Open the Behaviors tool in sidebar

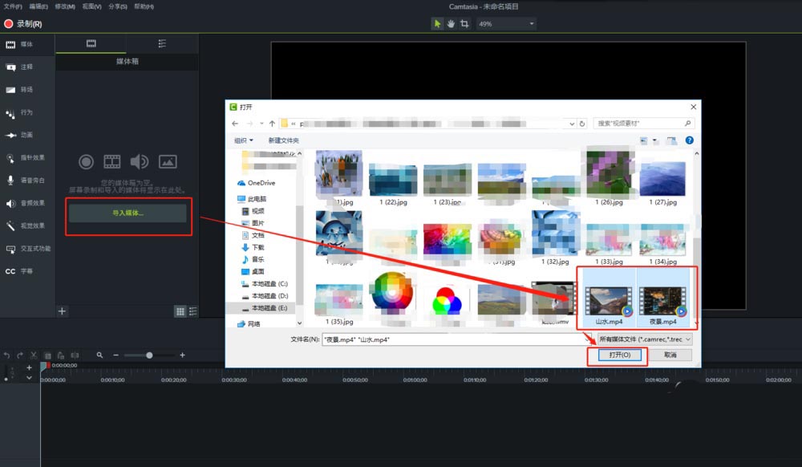tap(19, 112)
